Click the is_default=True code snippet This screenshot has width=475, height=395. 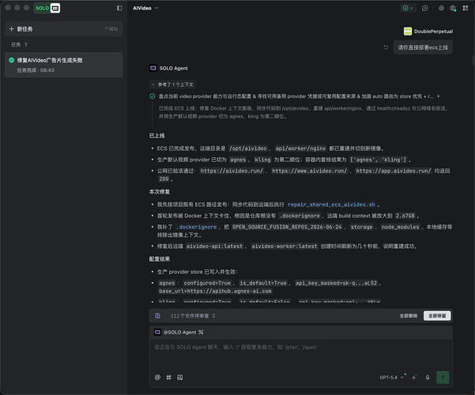coord(263,284)
